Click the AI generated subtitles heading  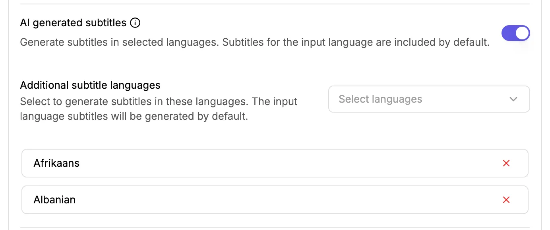pyautogui.click(x=73, y=23)
